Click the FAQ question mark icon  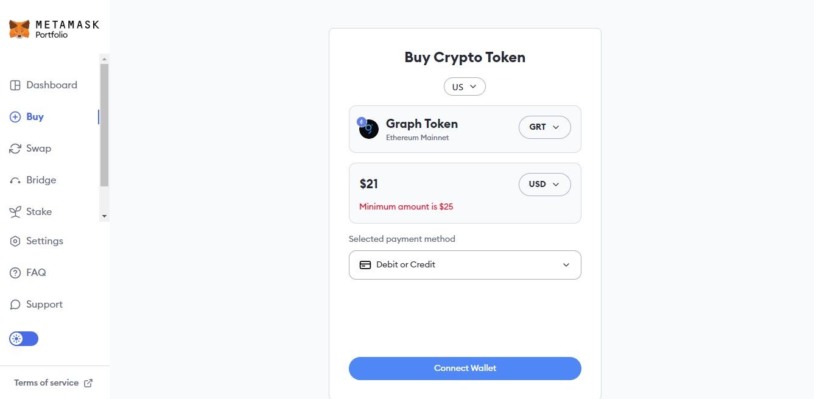click(x=15, y=272)
